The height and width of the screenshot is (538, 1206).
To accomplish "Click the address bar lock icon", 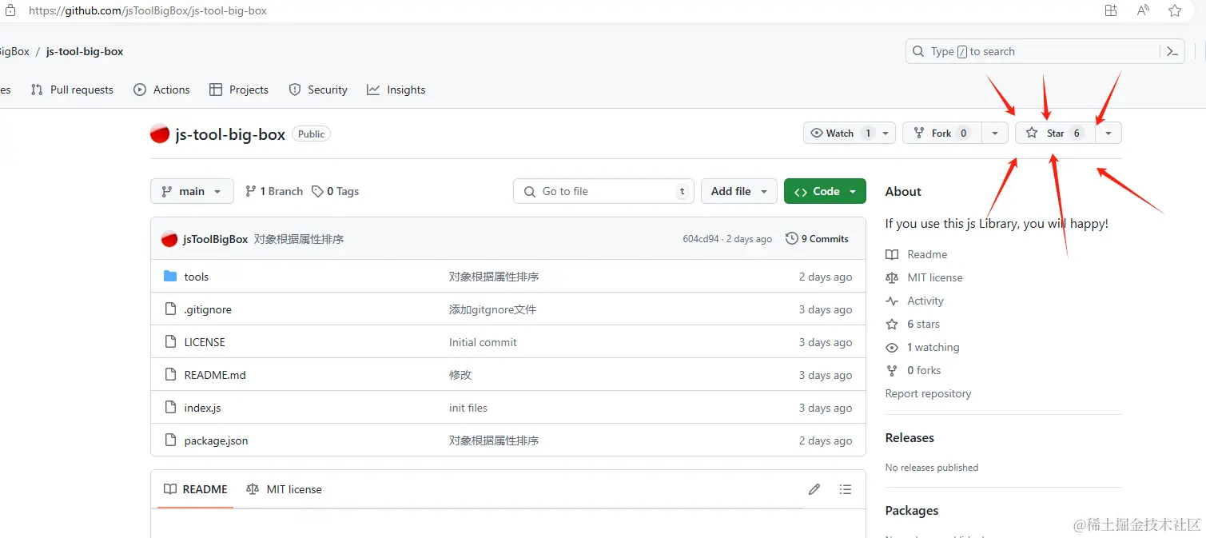I will click(10, 10).
